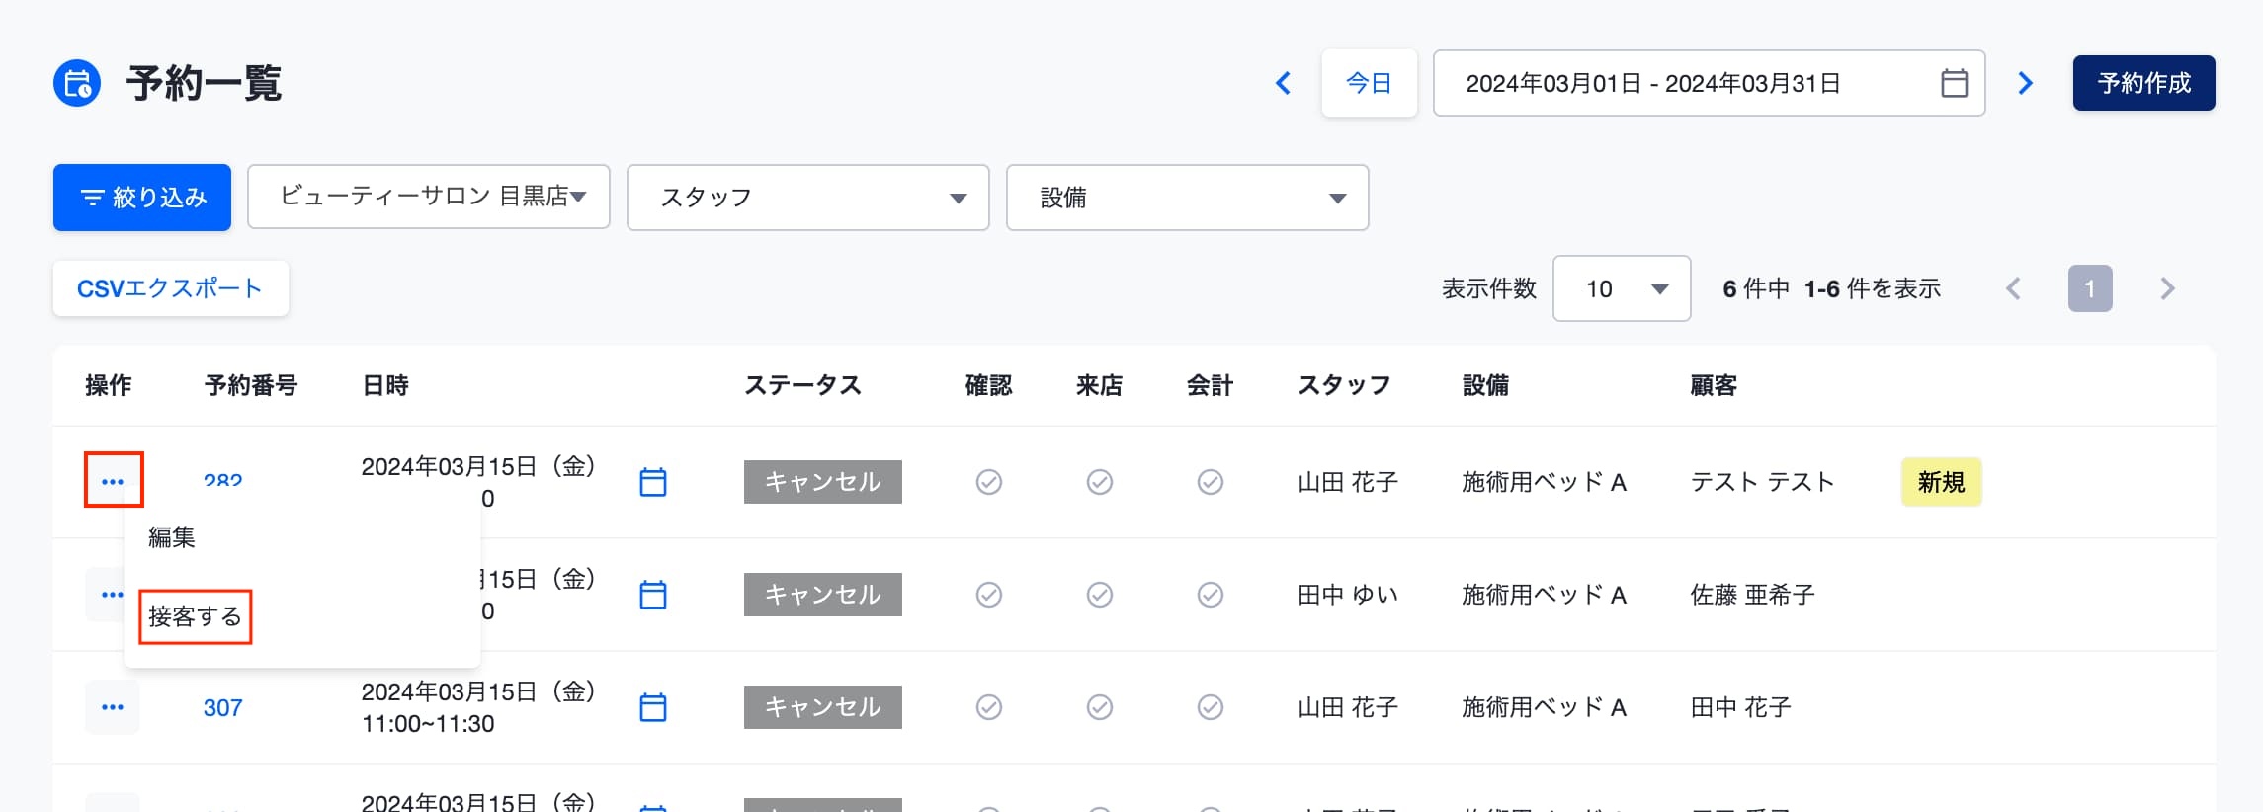Open the ビューティーサロン 目黒店 store dropdown

[x=429, y=198]
